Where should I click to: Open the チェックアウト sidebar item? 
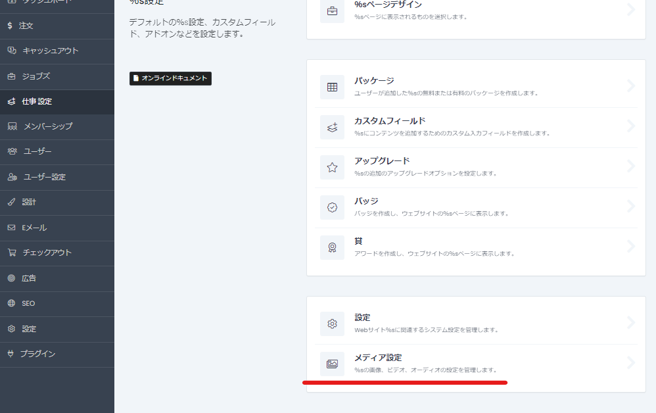click(x=47, y=253)
